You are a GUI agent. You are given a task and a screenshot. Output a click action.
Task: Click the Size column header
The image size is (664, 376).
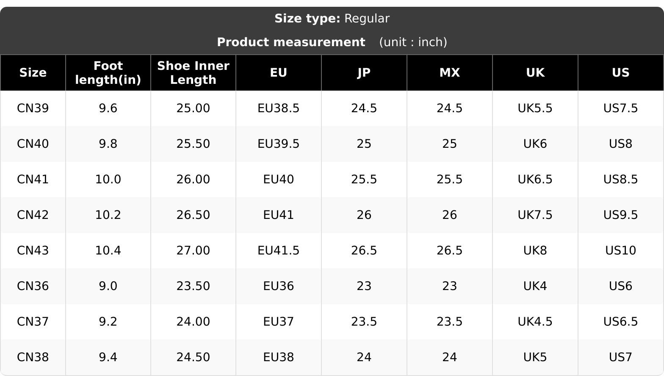(33, 73)
